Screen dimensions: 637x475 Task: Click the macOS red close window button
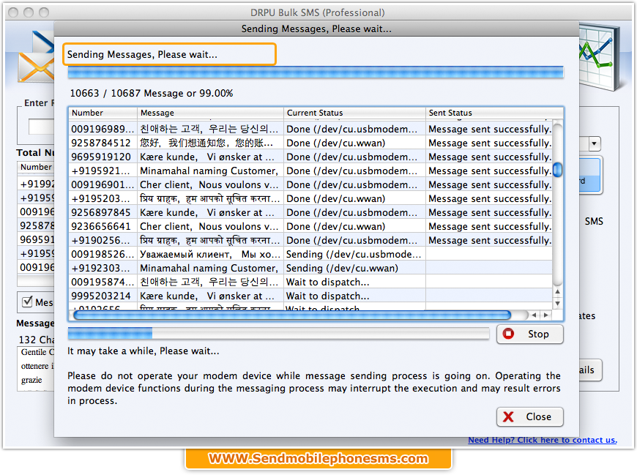click(x=13, y=12)
